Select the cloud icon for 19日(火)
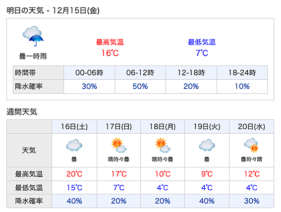Viewport: 281px width, 212px height. click(207, 145)
